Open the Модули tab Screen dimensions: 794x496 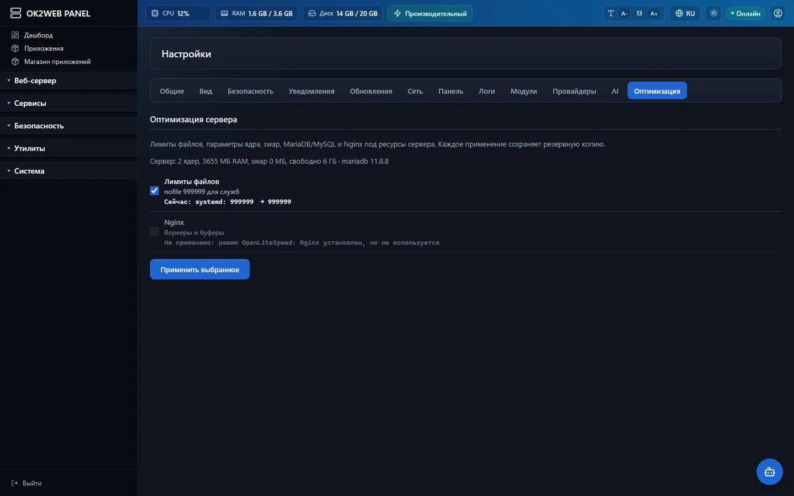click(x=524, y=91)
